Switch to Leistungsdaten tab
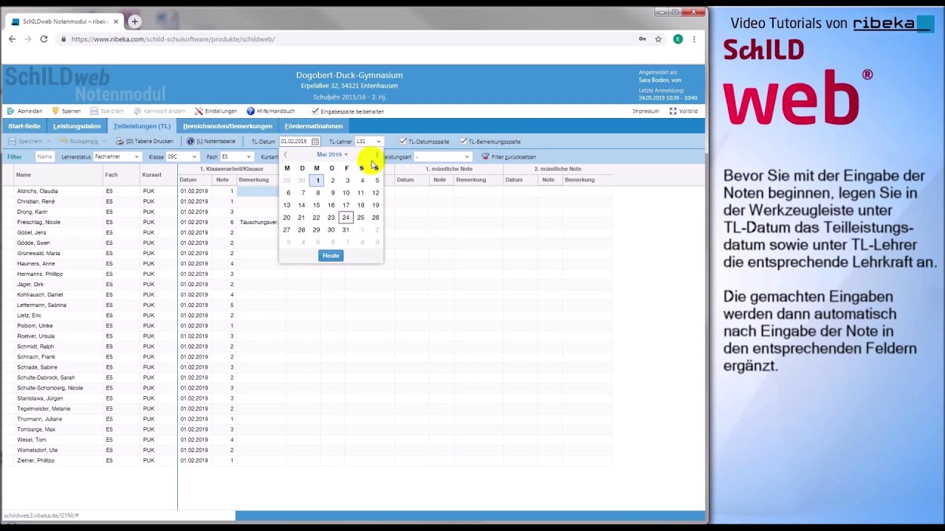The width and height of the screenshot is (945, 531). tap(77, 126)
